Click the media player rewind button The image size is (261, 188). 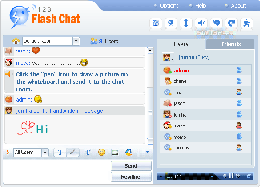[224, 176]
